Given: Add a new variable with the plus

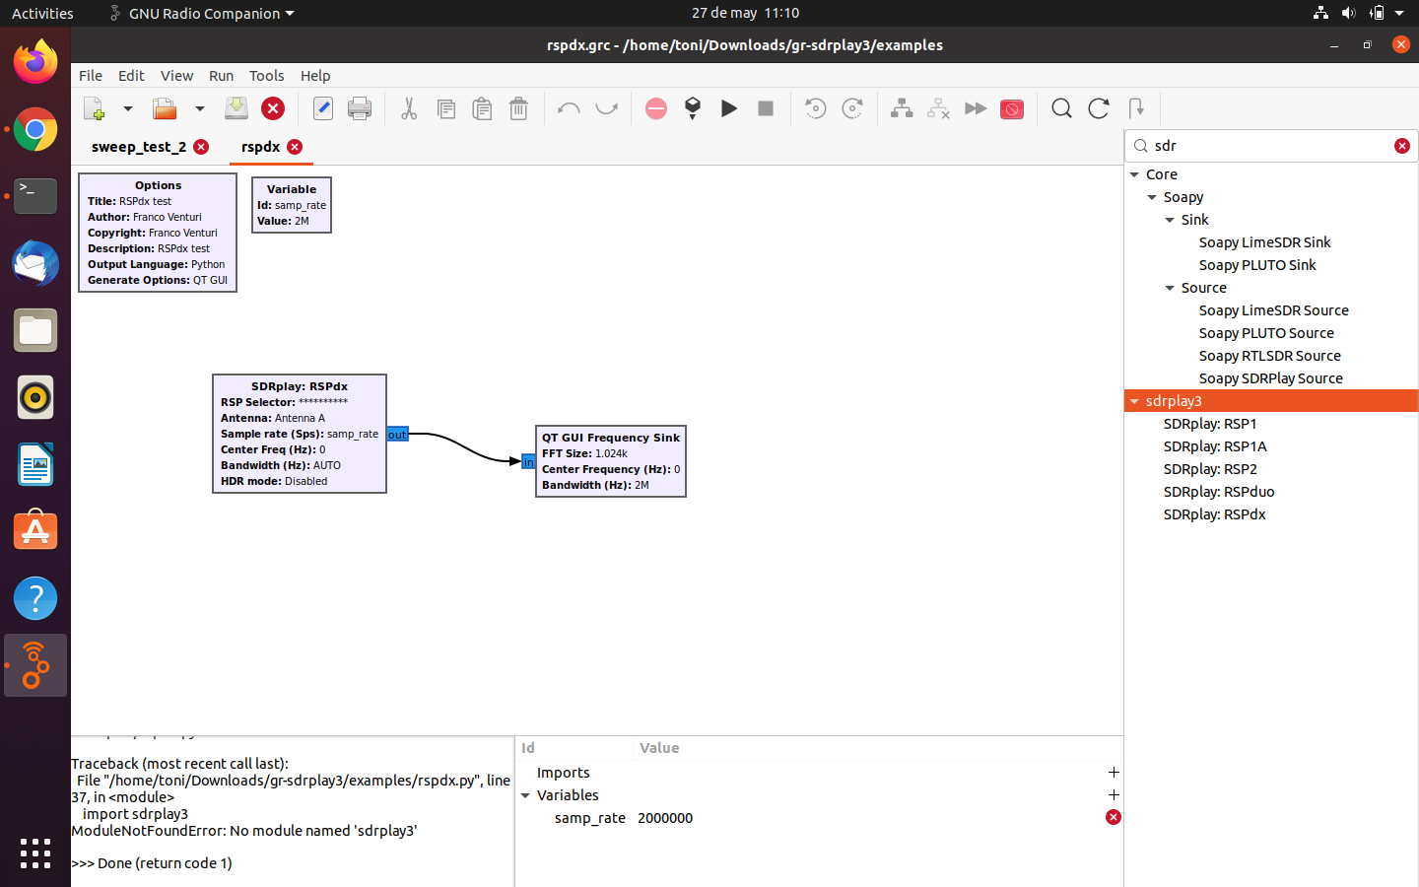Looking at the screenshot, I should click(1114, 795).
